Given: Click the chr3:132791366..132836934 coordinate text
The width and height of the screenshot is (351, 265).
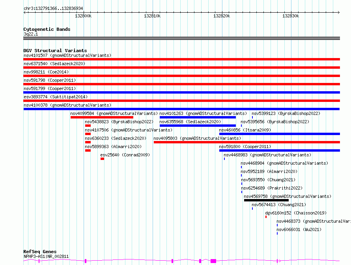Looking at the screenshot, I should pos(53,8).
